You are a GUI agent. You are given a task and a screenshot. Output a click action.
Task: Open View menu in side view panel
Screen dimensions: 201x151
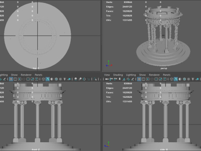107,75
